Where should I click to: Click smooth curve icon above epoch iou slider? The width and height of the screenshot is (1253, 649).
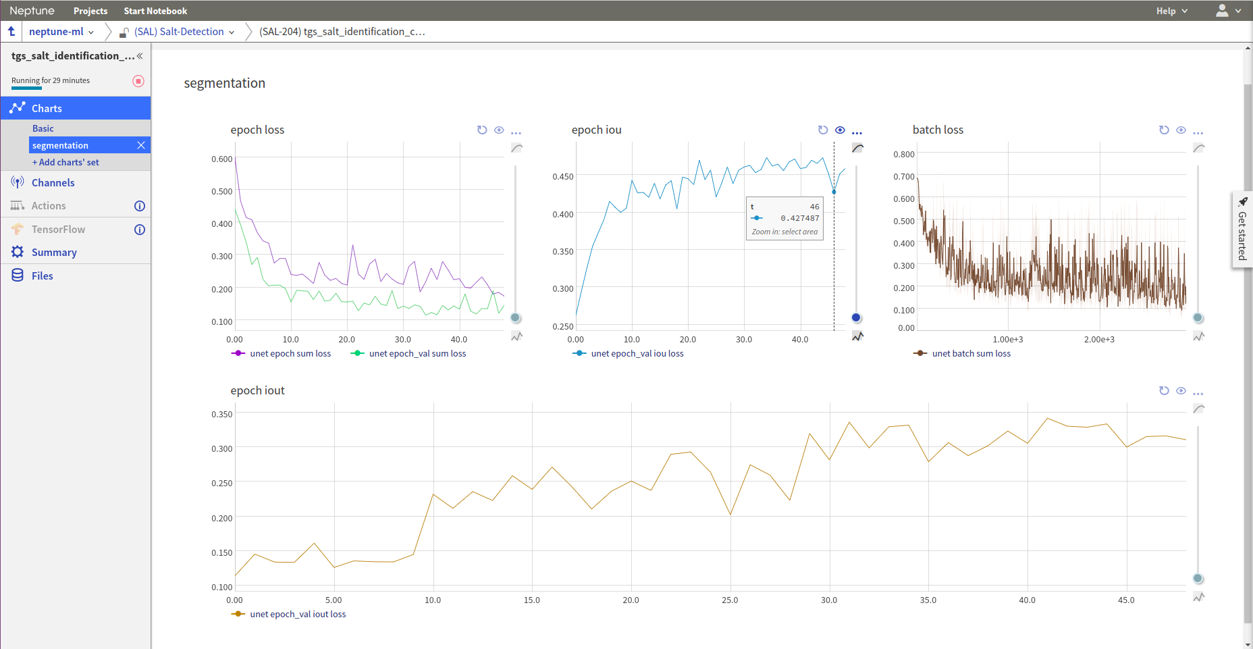pos(857,148)
